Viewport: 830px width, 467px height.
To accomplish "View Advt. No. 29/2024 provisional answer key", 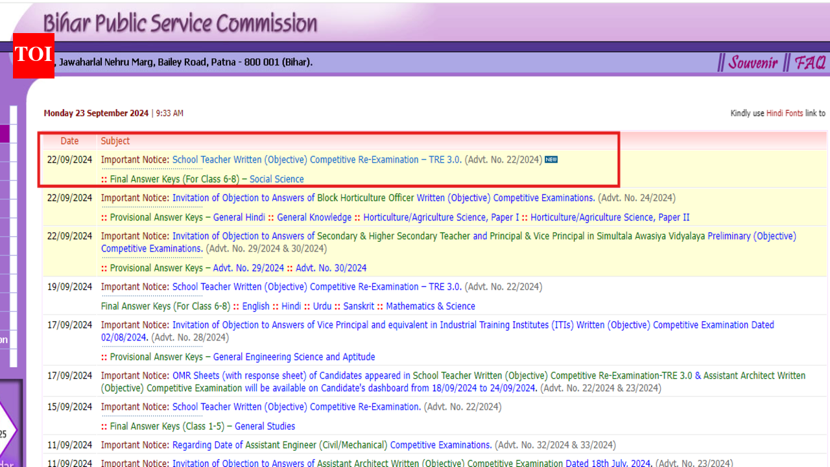I will coord(248,268).
